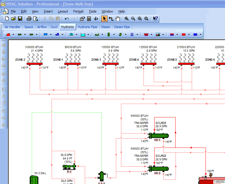
Task: Open the Tools menu
Action: click(x=93, y=11)
